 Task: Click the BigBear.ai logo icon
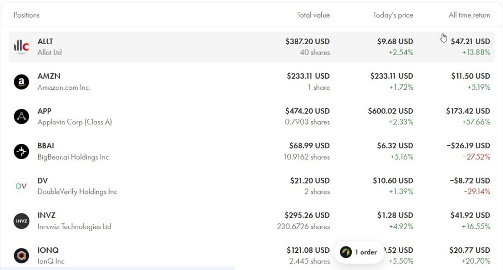tap(22, 151)
